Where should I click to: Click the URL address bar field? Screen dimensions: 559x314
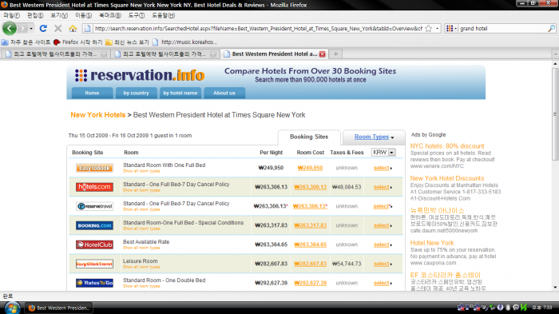259,28
